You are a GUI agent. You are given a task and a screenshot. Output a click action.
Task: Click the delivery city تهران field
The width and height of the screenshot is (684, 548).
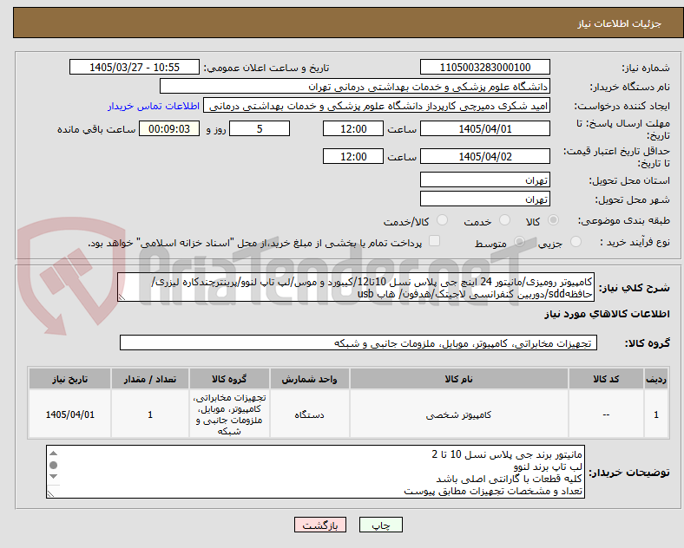(x=485, y=199)
